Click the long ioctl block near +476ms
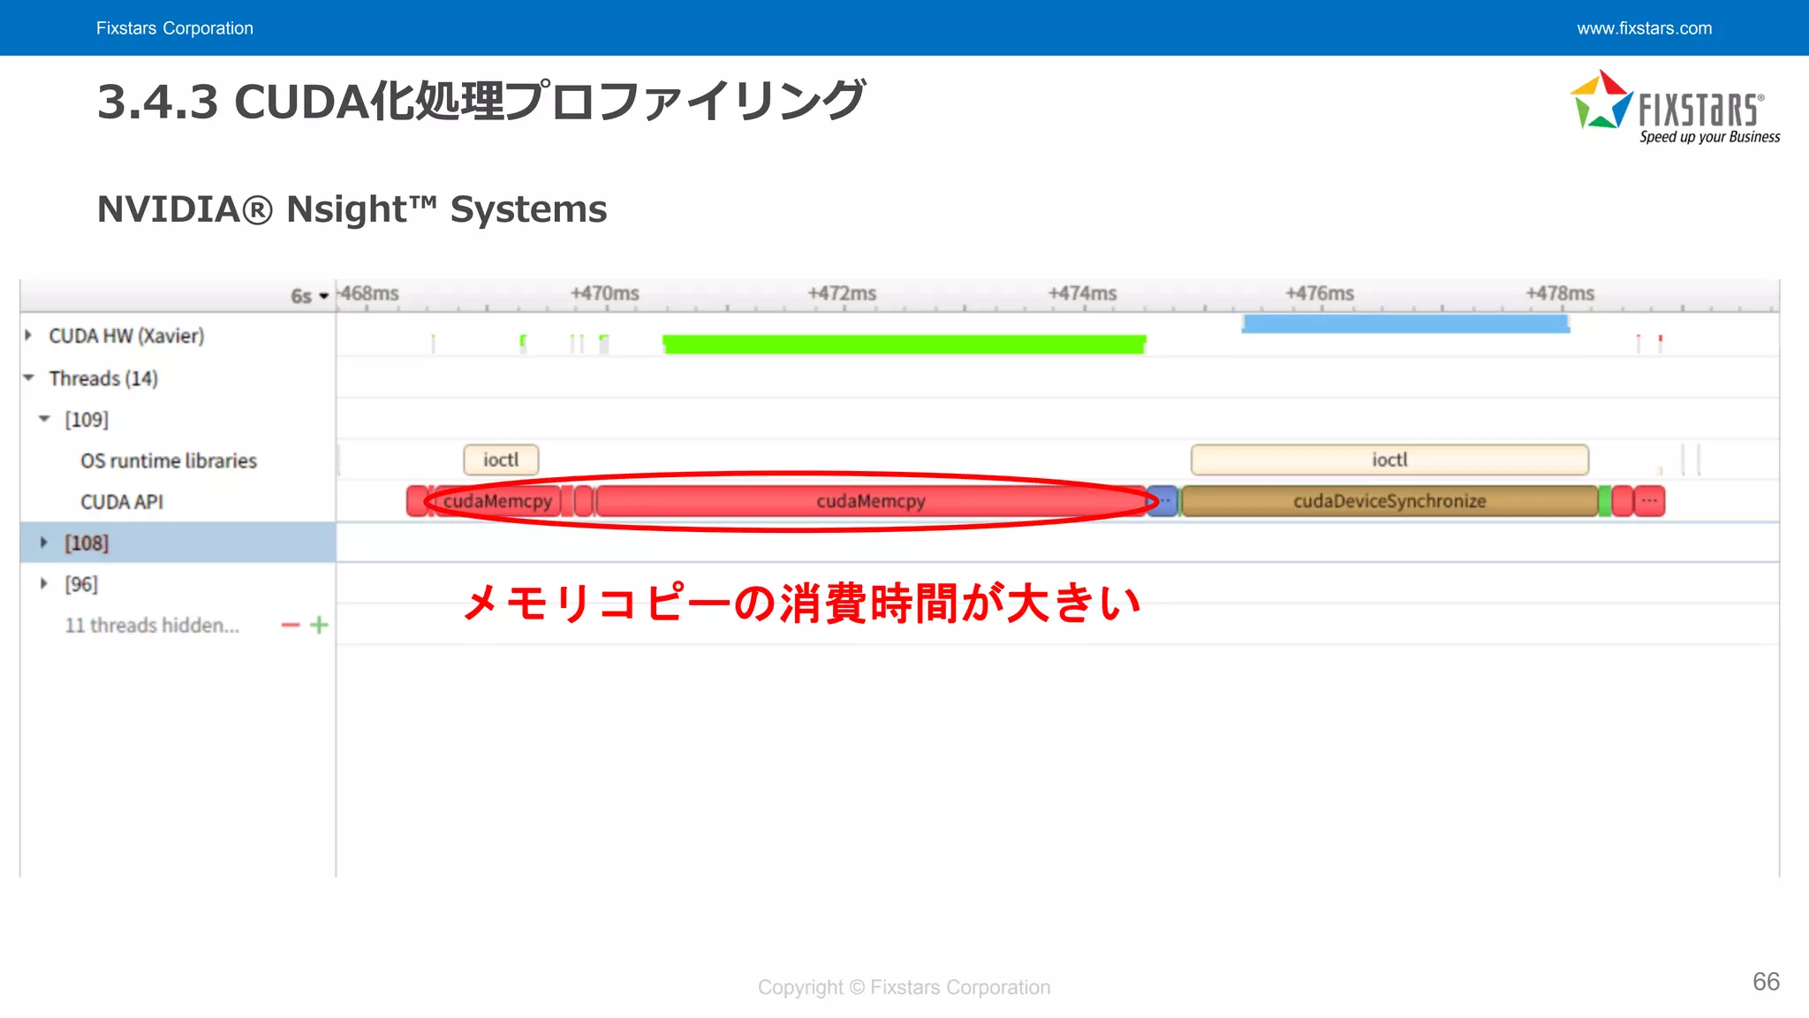Screen dimensions: 1809x1018 [x=1389, y=460]
